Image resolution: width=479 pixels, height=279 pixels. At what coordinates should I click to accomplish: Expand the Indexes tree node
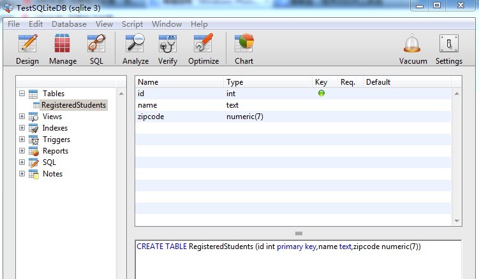tap(22, 127)
